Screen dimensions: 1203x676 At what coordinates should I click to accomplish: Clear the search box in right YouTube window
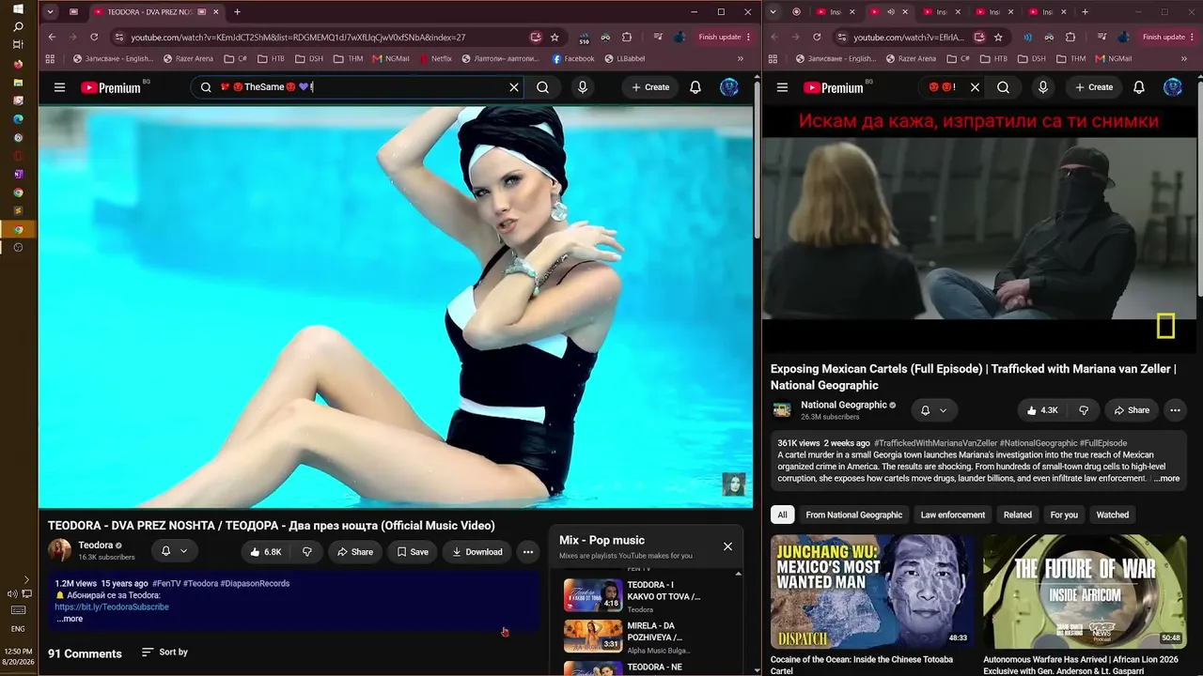point(975,87)
